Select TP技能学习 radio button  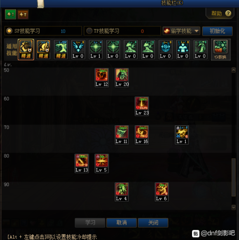click(89, 31)
